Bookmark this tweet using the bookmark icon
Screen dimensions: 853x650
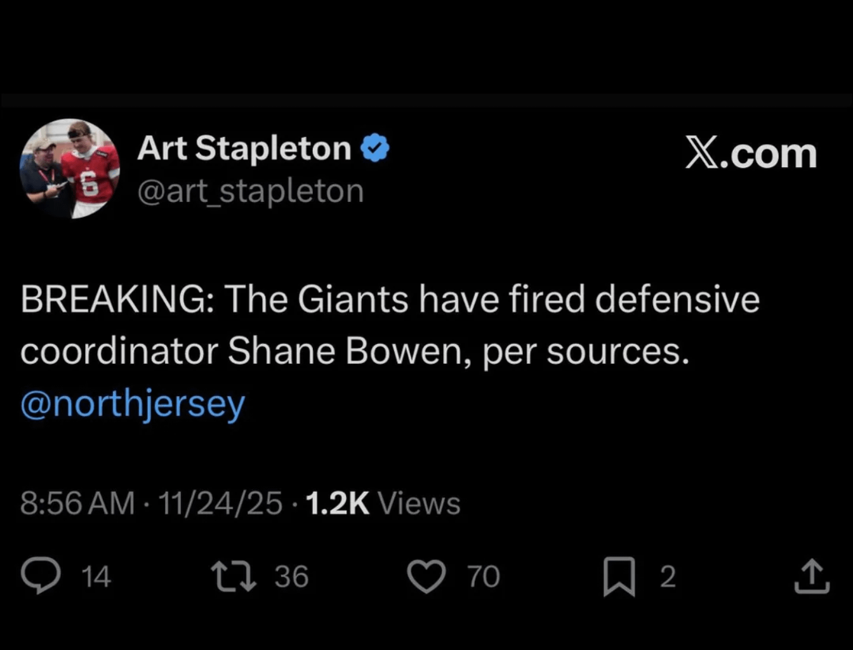(x=619, y=576)
